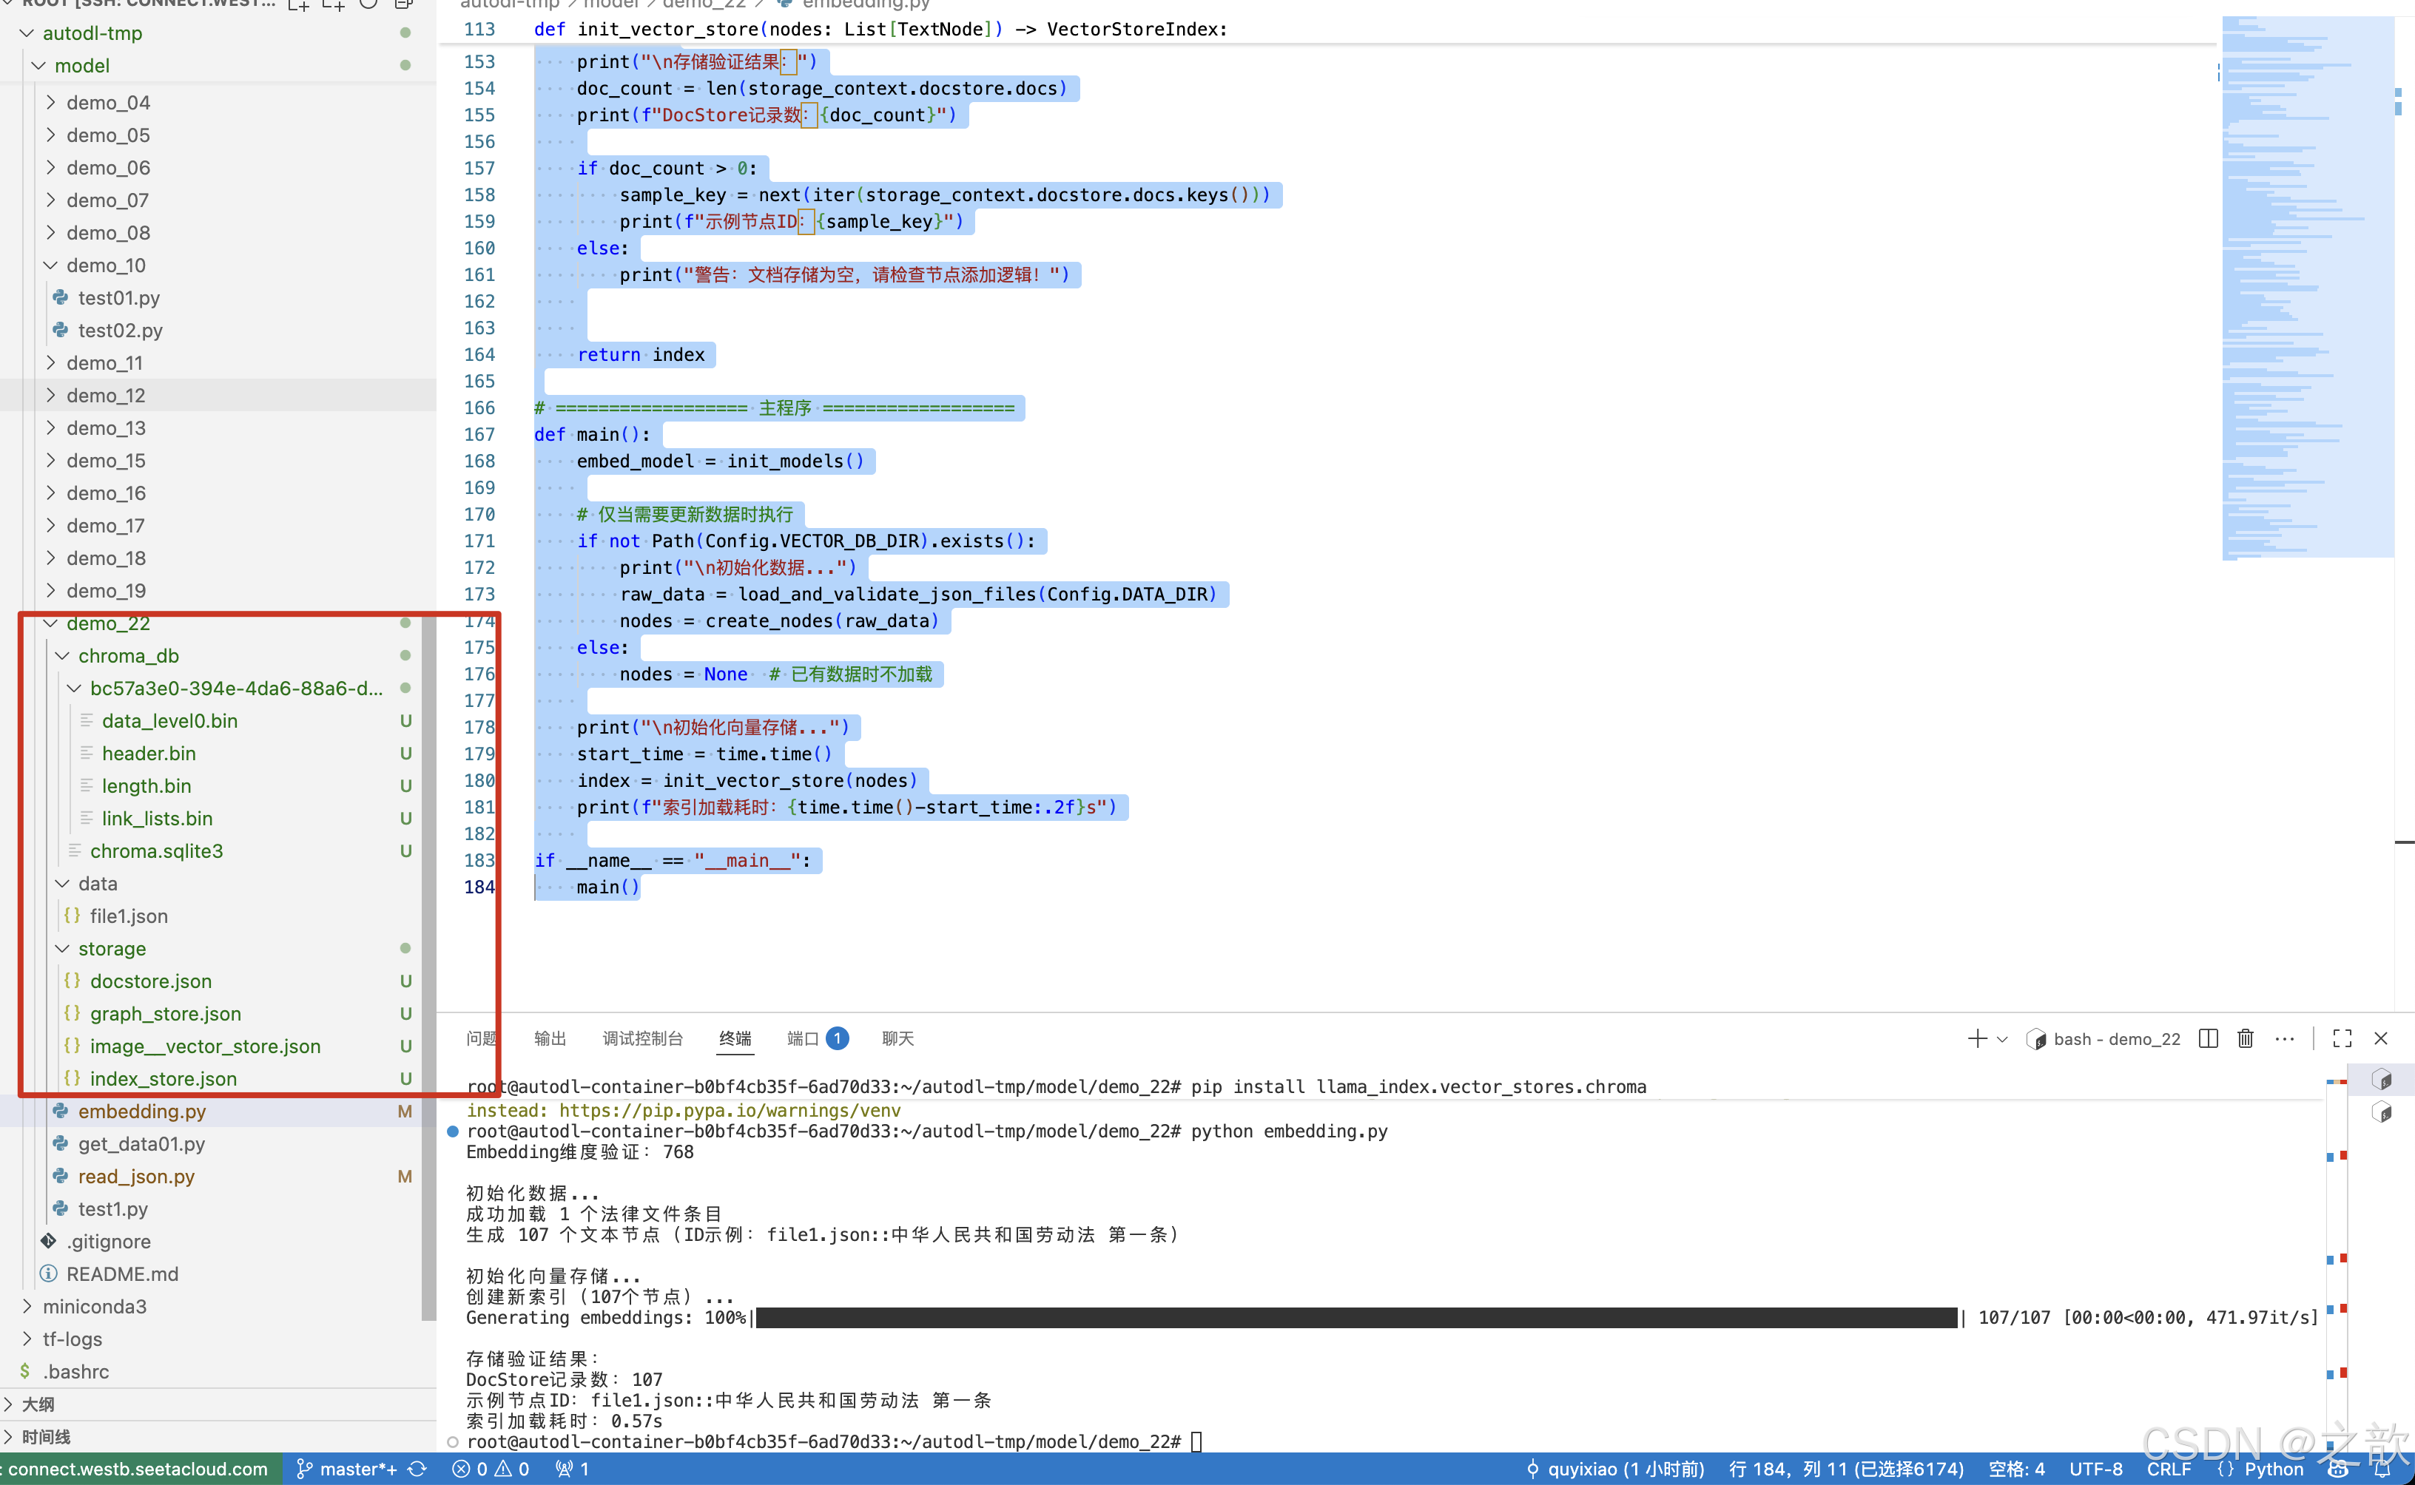Switch to the 终端 panel tab

735,1038
